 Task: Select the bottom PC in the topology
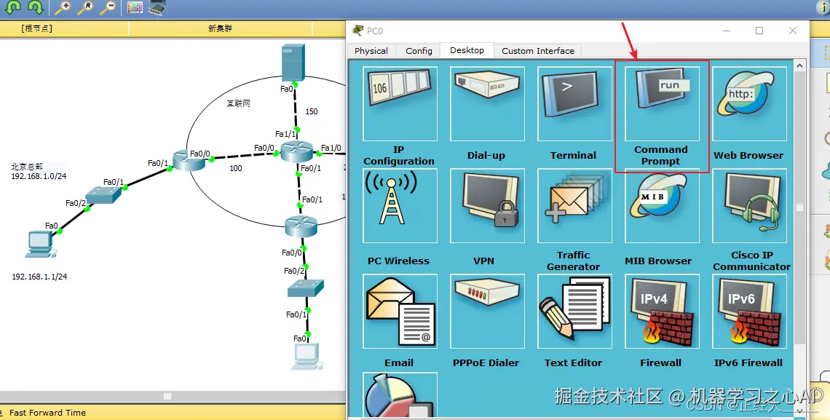click(x=307, y=356)
